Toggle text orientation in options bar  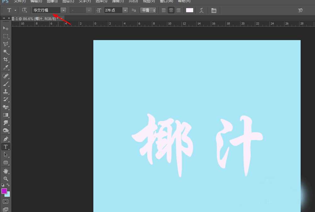tap(24, 10)
